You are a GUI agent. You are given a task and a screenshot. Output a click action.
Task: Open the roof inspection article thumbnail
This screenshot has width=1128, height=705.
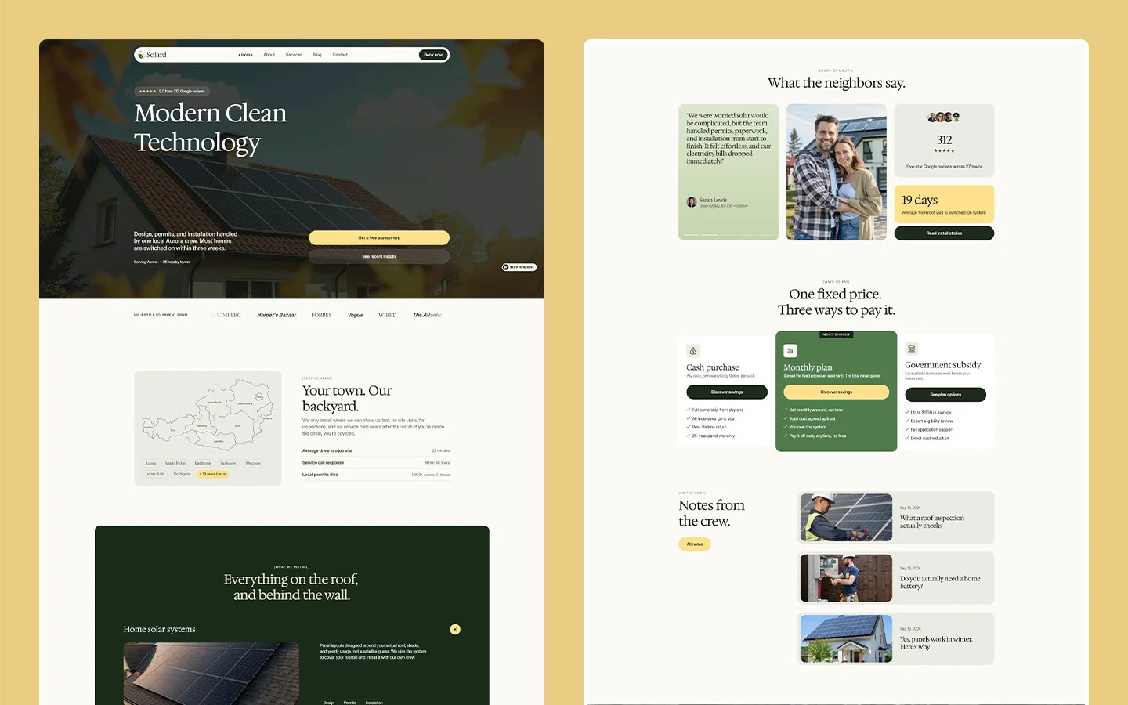click(x=846, y=518)
